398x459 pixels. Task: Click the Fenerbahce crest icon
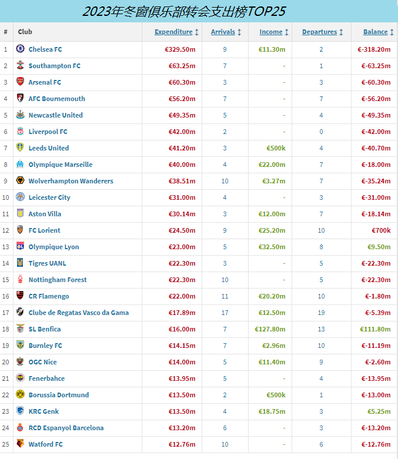20,378
